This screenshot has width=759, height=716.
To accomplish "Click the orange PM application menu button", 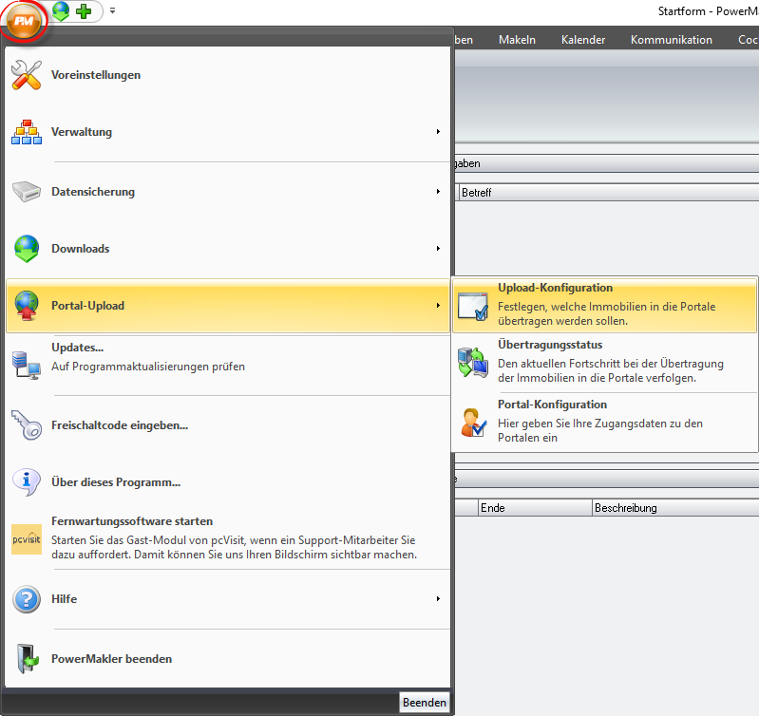I will coord(24,20).
